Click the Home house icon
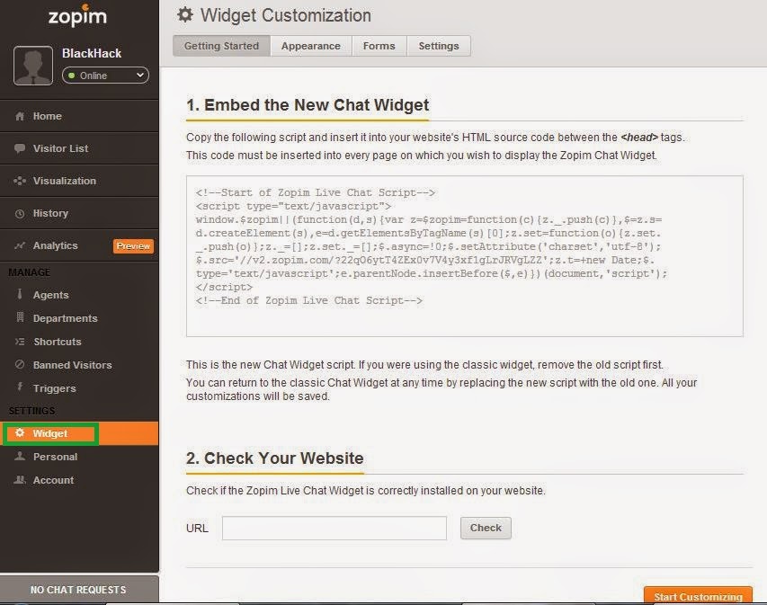Screen dimensions: 767x605 [20, 116]
